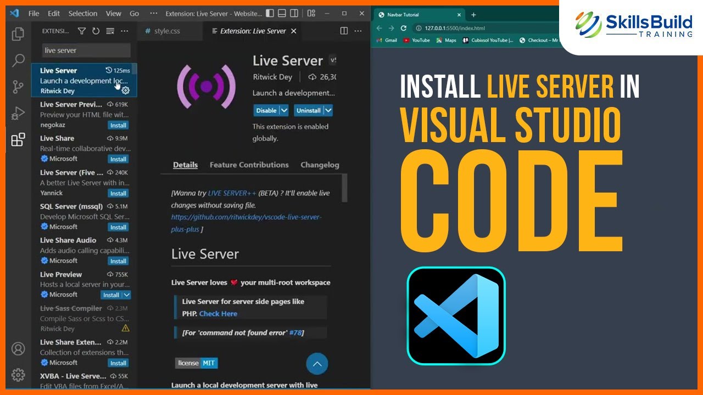Screen dimensions: 703x395
Task: Follow the Check Here link
Action: [x=218, y=314]
